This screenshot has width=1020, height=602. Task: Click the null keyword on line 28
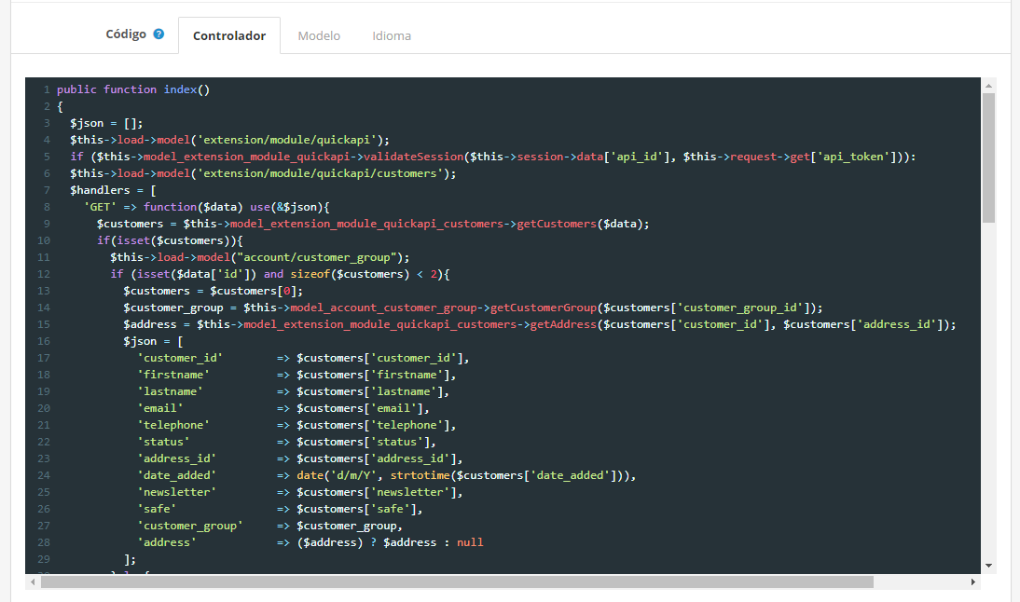pyautogui.click(x=470, y=541)
